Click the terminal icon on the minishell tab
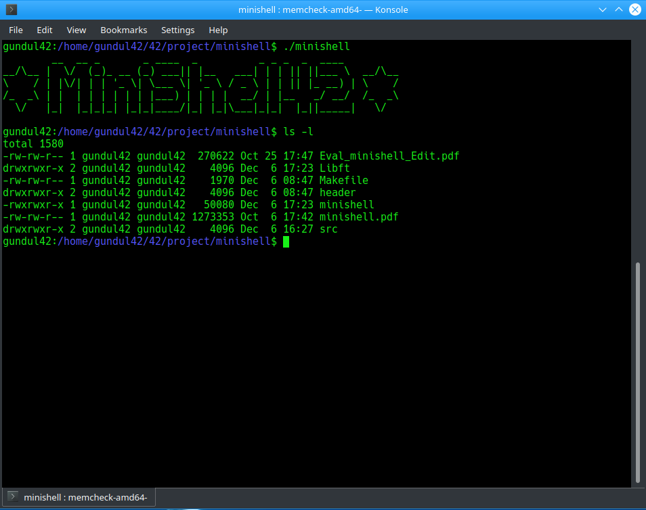Screen dimensions: 646x510 coord(12,496)
